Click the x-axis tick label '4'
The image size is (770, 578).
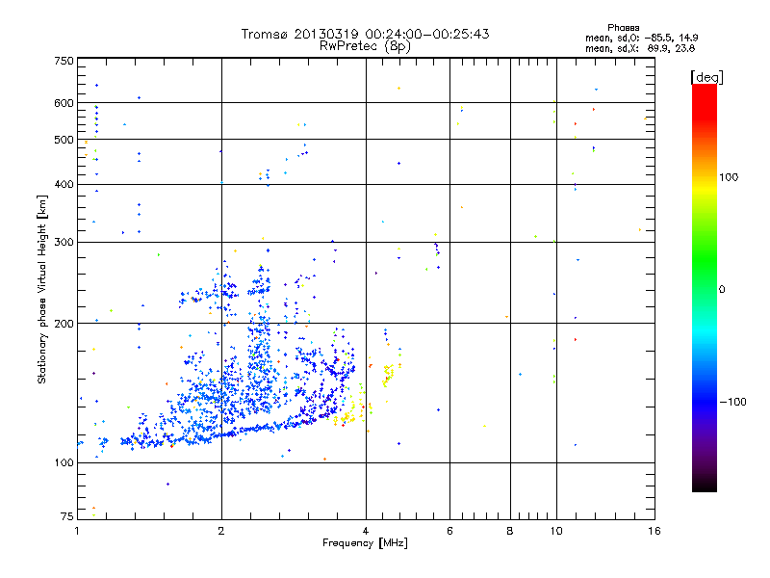click(366, 531)
